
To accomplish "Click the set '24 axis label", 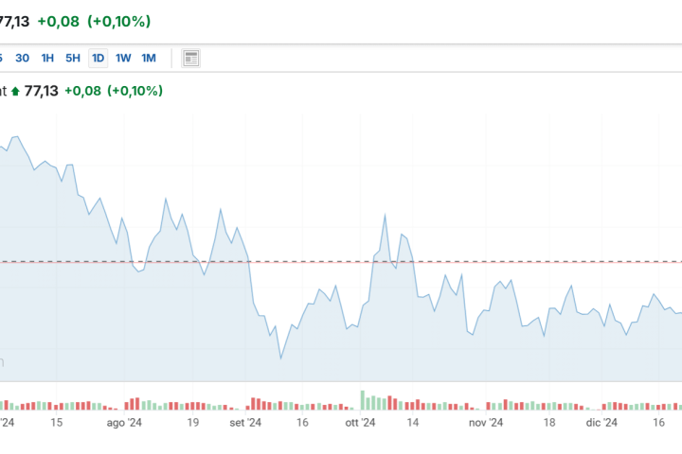I will pyautogui.click(x=245, y=424).
